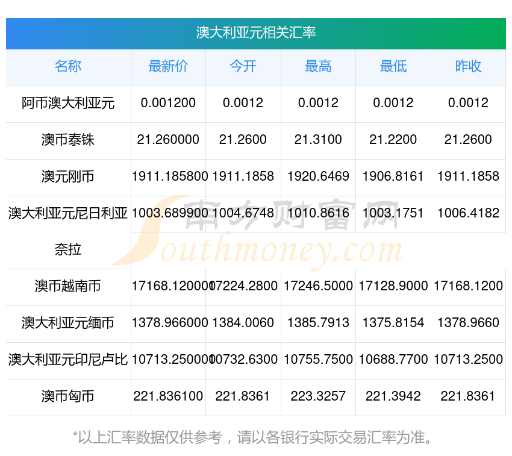Click the table title 澳大利亚元相关汇率

pyautogui.click(x=256, y=33)
